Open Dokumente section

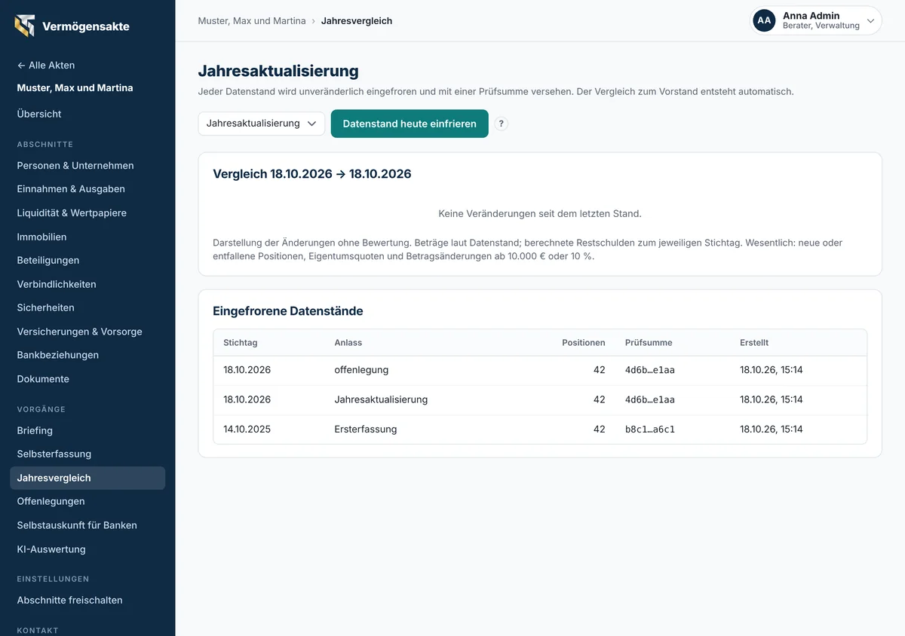click(43, 379)
